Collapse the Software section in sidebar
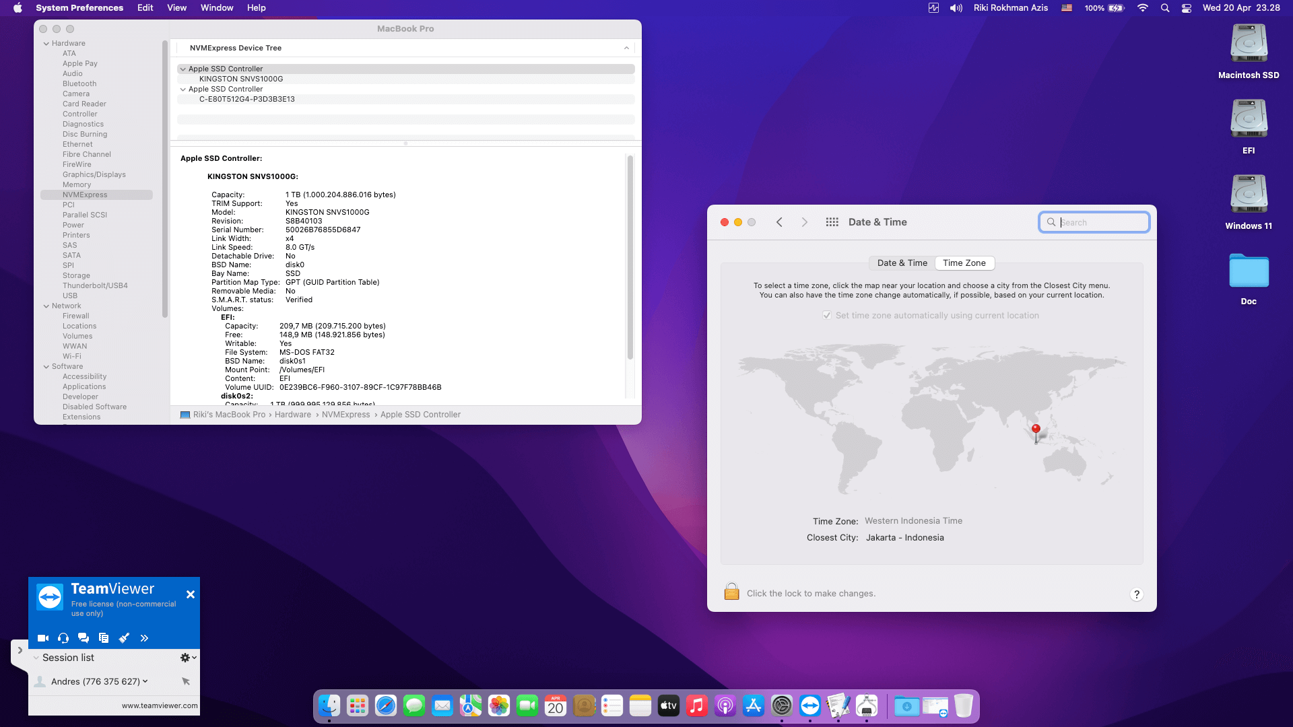The image size is (1293, 727). click(x=46, y=367)
